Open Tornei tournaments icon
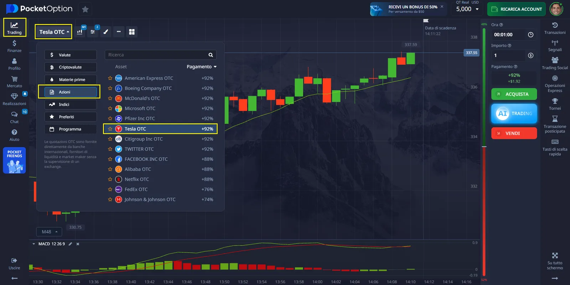The width and height of the screenshot is (570, 285). (x=555, y=104)
